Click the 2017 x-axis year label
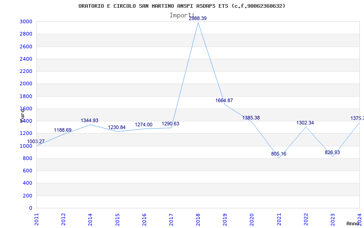The width and height of the screenshot is (364, 228). [171, 219]
